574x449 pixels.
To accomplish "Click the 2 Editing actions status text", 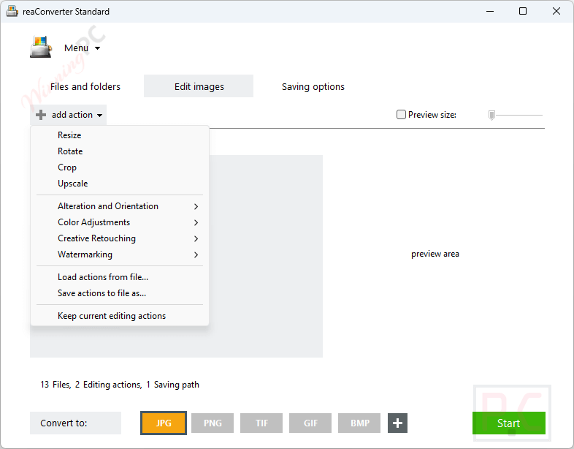I will tap(108, 385).
